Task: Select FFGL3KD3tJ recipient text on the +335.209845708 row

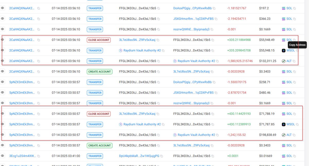Action: 192,50
